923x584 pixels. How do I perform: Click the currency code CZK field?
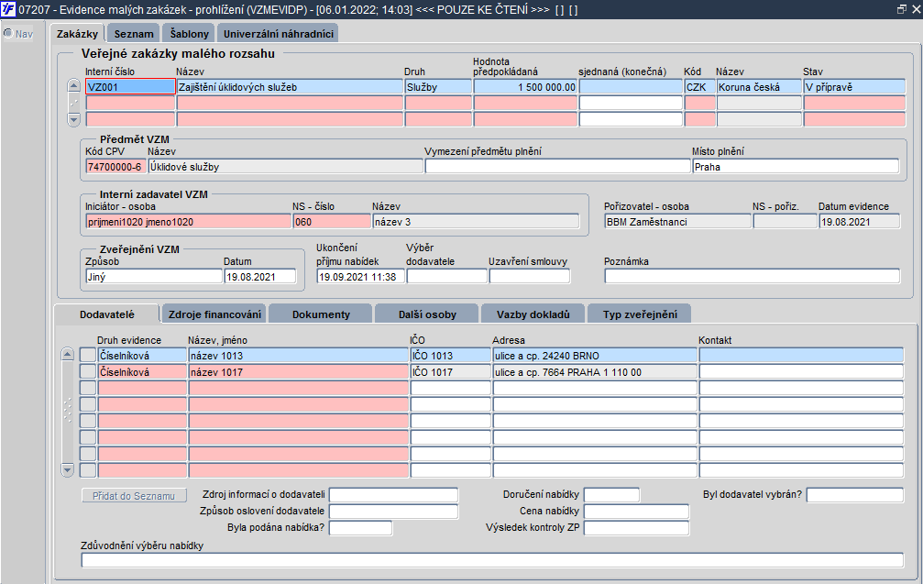[700, 86]
